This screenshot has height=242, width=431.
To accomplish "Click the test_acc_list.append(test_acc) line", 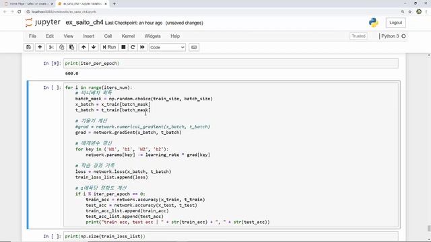I will coord(125,216).
